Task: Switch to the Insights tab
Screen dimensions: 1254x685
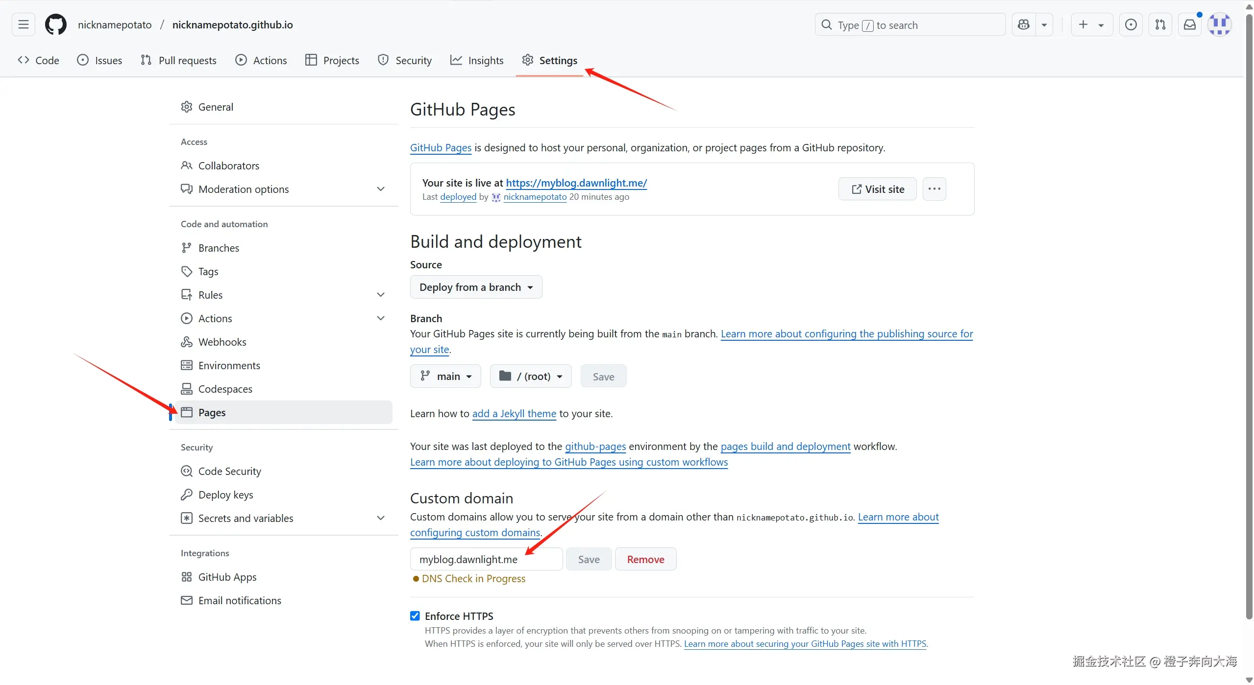Action: pyautogui.click(x=477, y=60)
